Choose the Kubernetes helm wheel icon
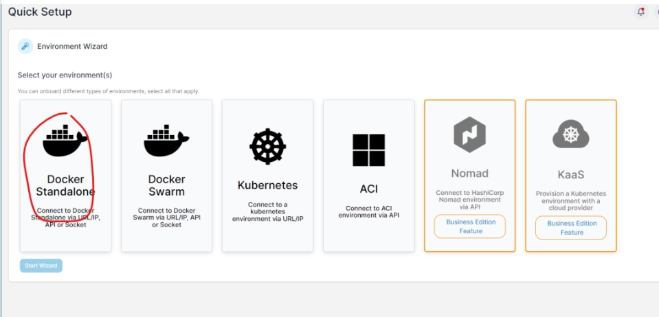 [268, 147]
